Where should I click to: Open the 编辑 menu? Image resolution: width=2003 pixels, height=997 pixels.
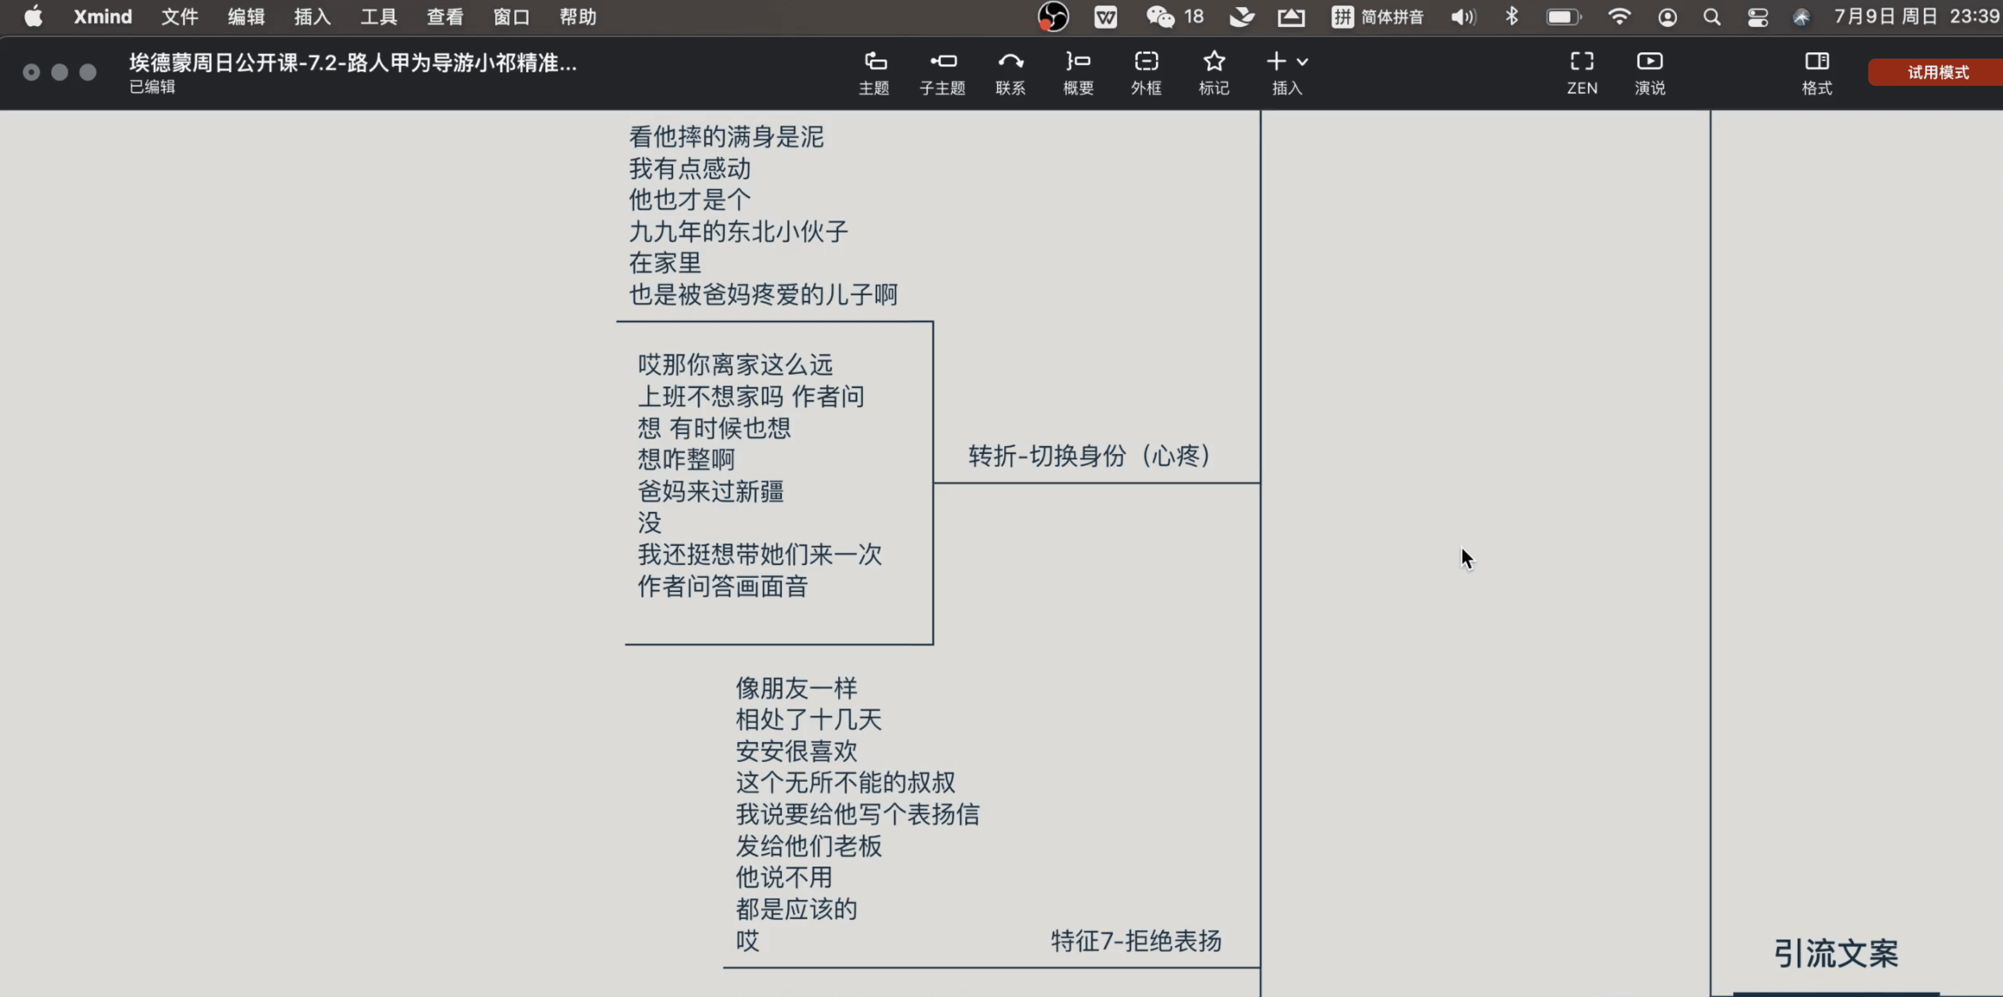point(246,16)
